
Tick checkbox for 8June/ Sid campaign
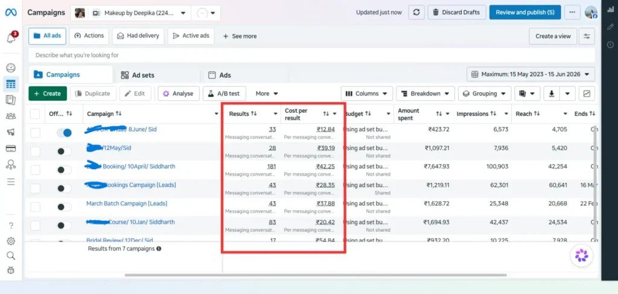click(x=35, y=133)
